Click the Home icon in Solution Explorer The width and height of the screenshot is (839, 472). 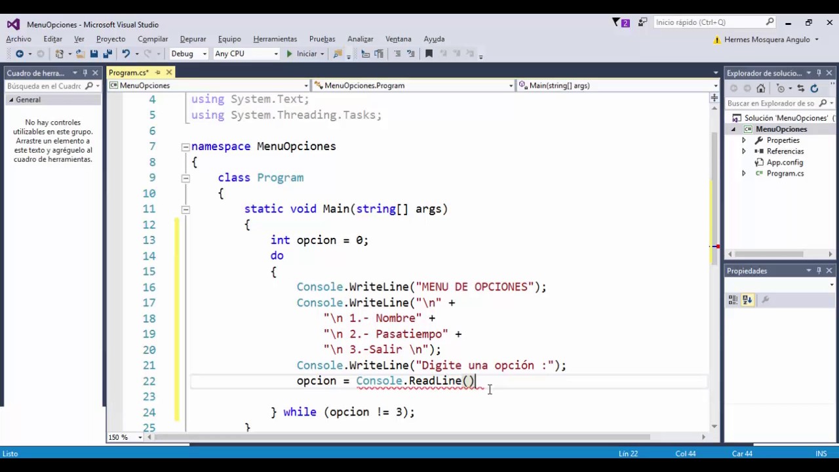pos(760,88)
